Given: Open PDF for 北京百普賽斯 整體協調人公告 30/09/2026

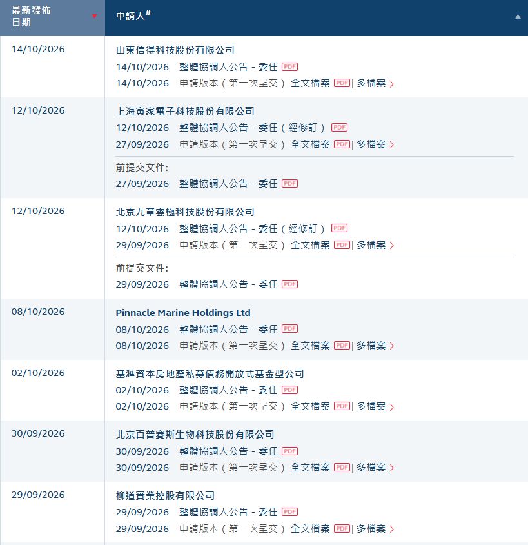Looking at the screenshot, I should pos(289,451).
